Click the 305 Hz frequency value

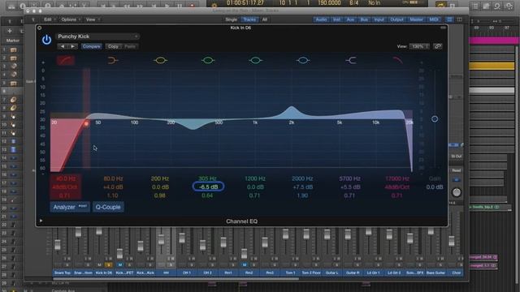[x=207, y=178]
